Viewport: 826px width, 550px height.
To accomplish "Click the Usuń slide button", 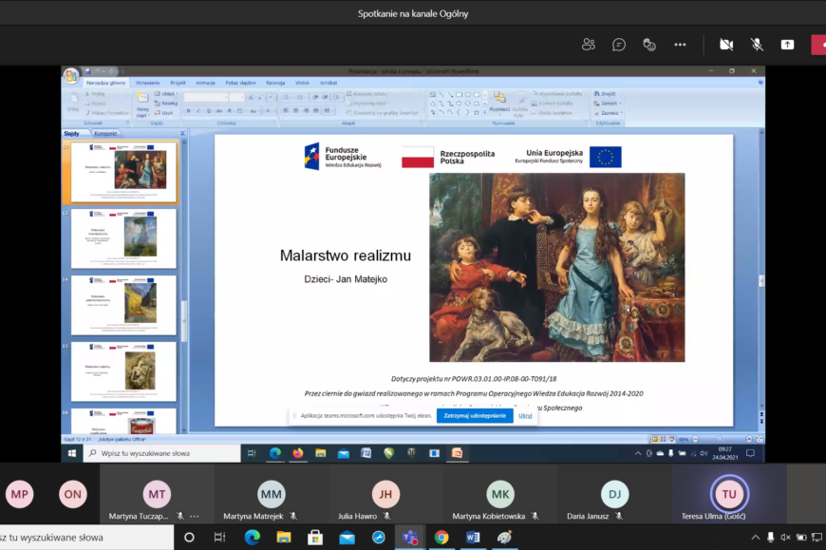I will 164,113.
